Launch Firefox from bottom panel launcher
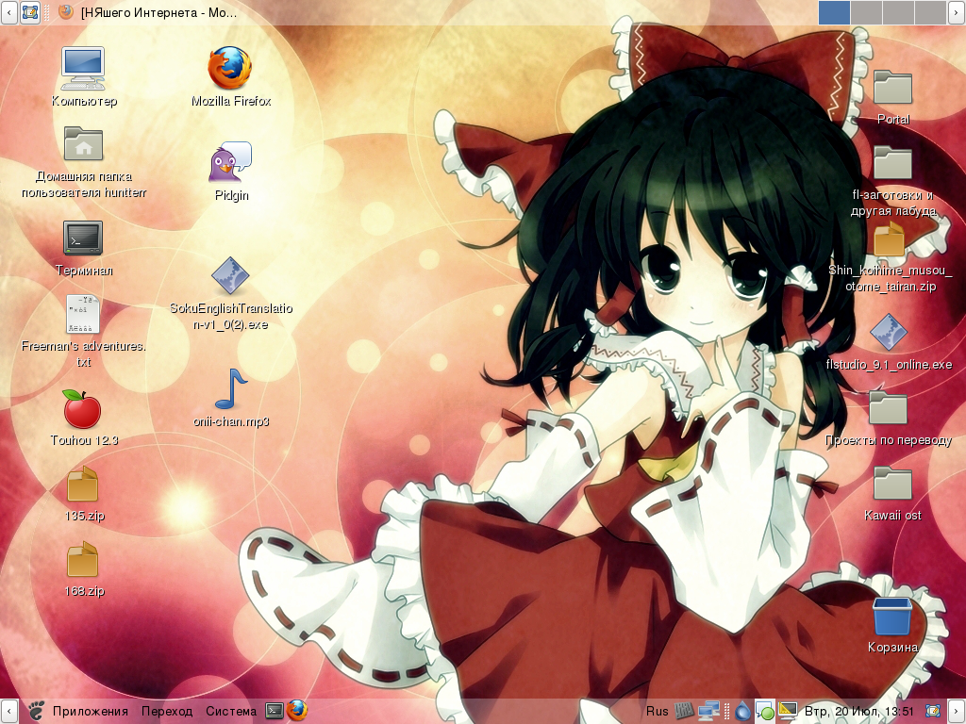Image resolution: width=966 pixels, height=724 pixels. tap(297, 711)
